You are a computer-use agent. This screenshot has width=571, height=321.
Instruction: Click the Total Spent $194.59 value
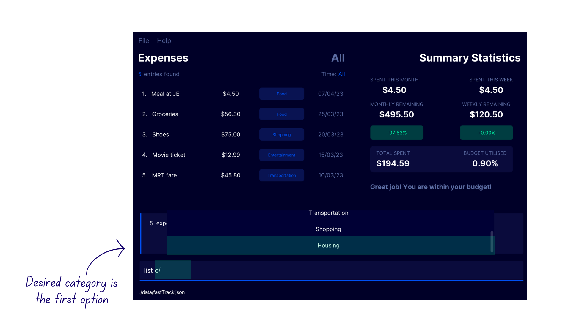click(x=393, y=163)
